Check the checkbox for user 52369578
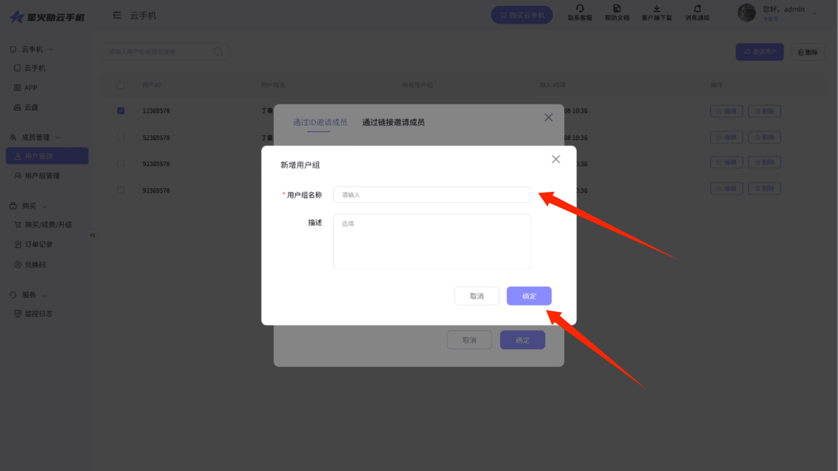 point(121,137)
